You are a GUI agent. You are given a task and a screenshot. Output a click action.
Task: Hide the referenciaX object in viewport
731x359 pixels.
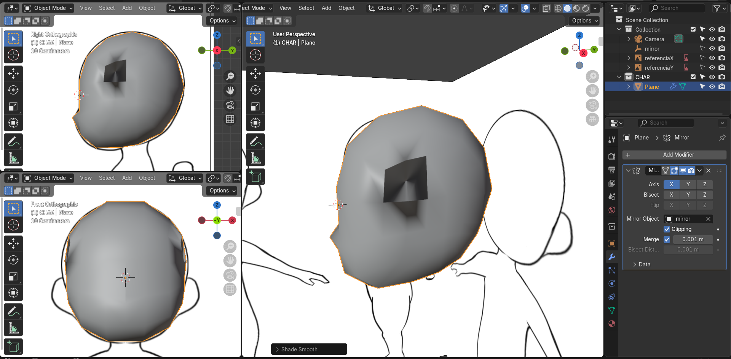tap(712, 58)
